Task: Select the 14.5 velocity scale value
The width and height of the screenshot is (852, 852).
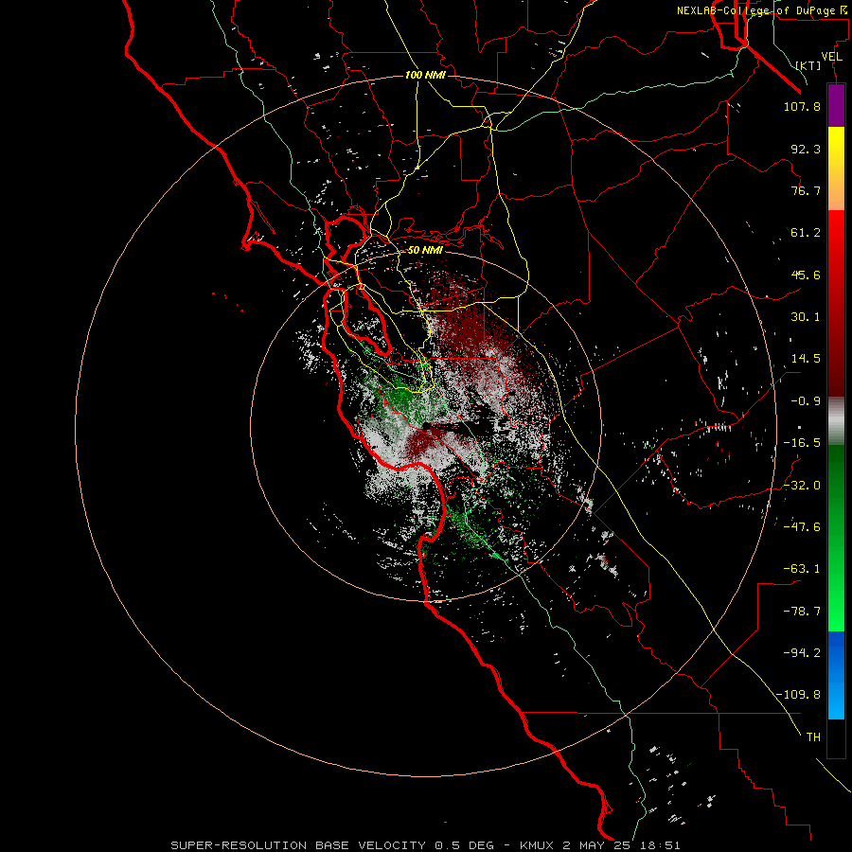Action: [806, 359]
